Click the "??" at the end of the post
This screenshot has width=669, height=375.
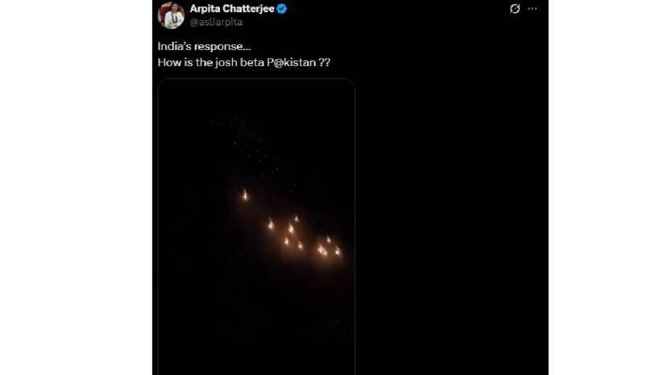coord(326,61)
